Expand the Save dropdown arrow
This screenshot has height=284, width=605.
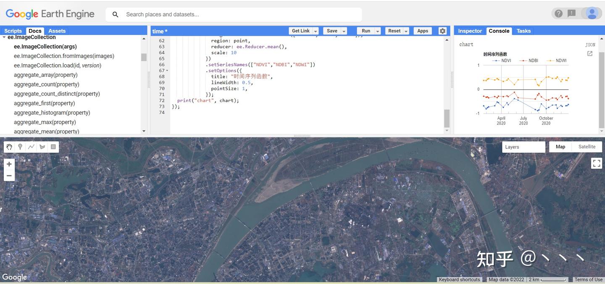click(x=344, y=31)
